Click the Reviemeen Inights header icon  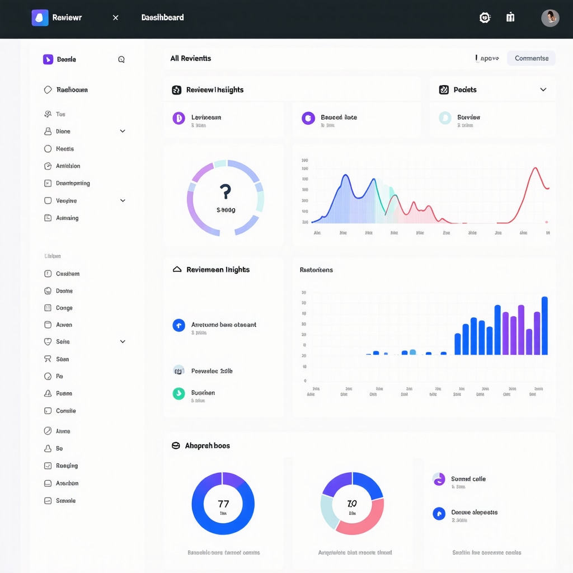pos(177,269)
